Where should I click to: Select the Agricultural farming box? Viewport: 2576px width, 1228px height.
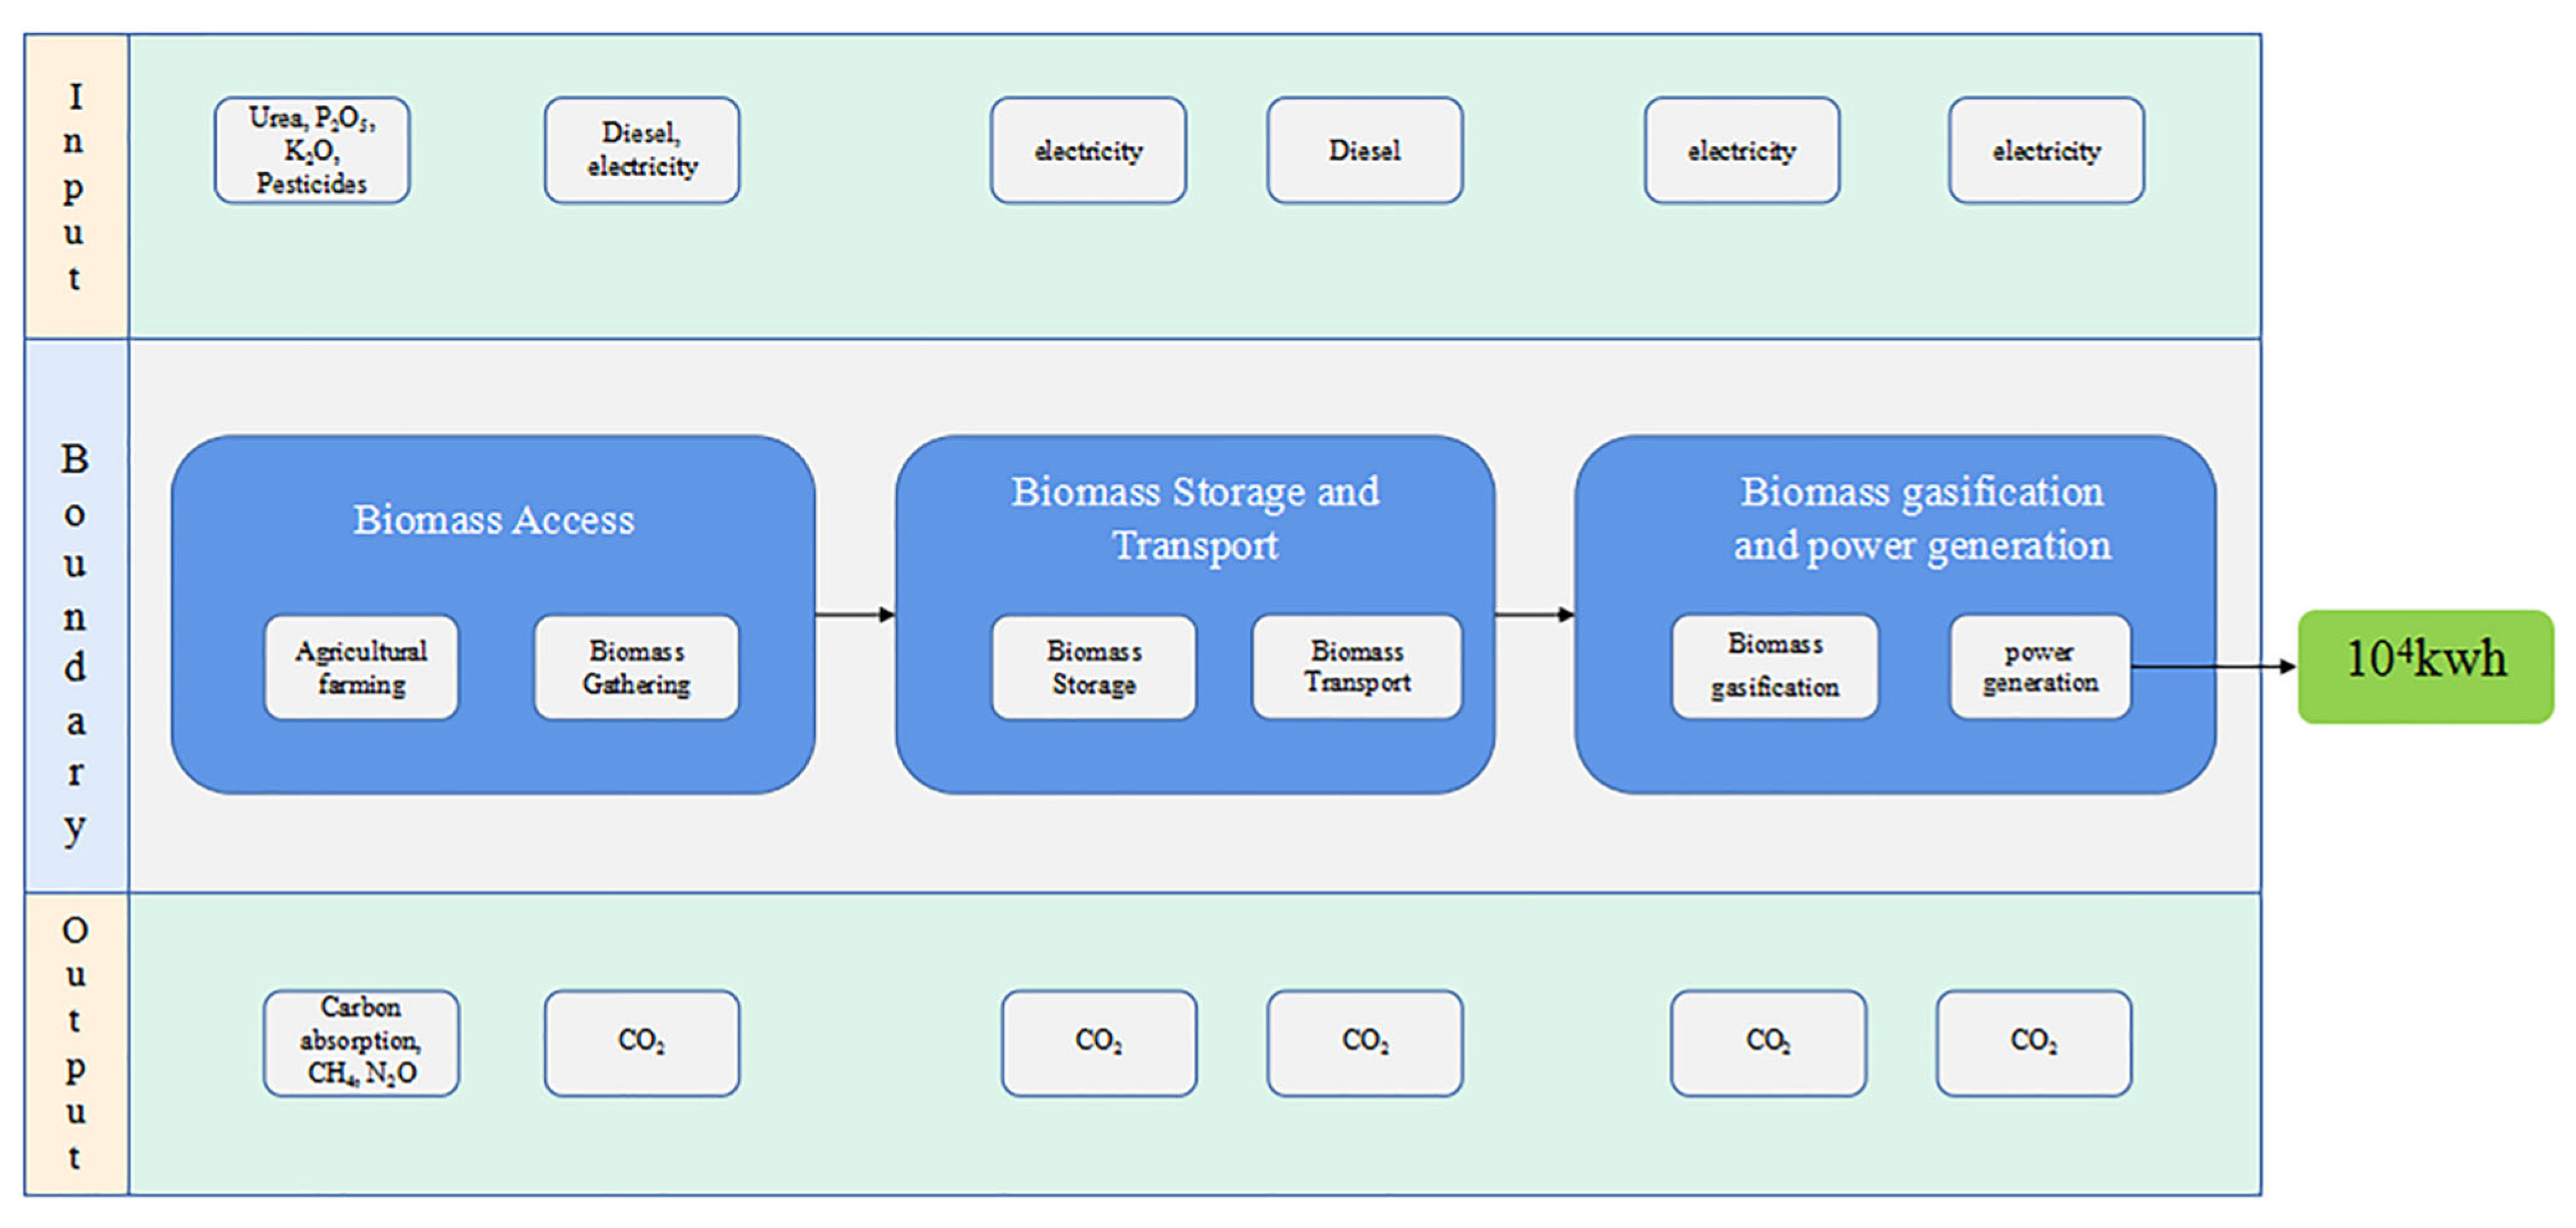pos(361,667)
